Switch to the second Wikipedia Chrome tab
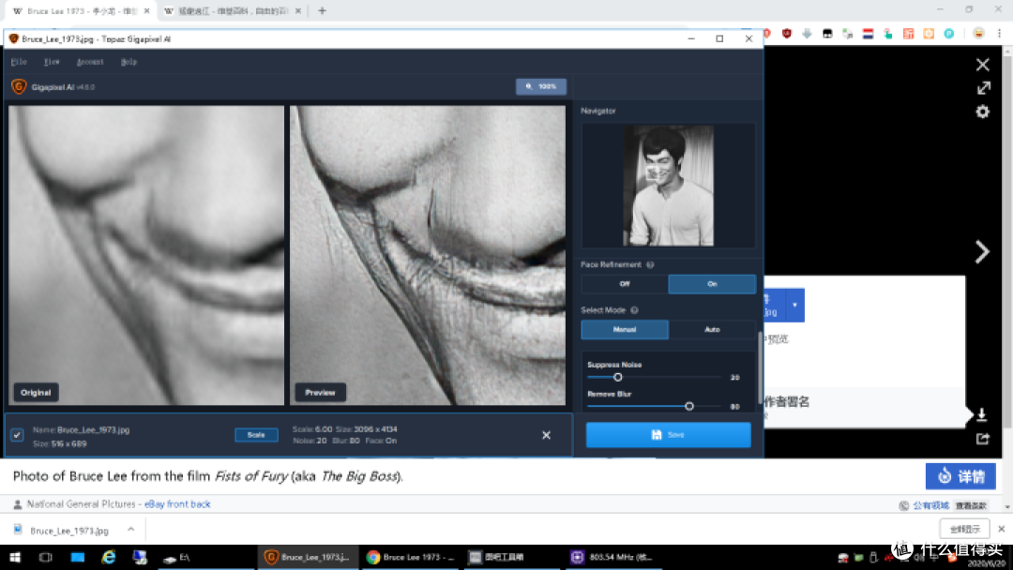Image resolution: width=1013 pixels, height=570 pixels. [x=232, y=11]
